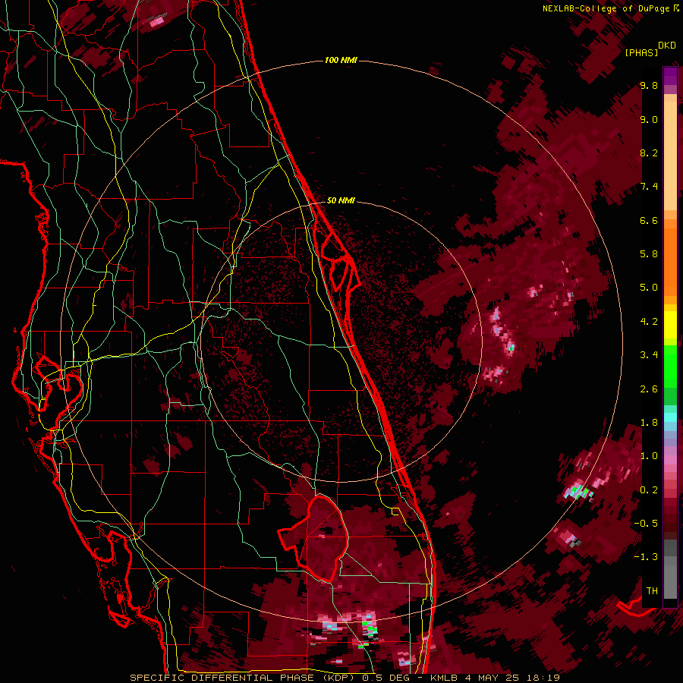This screenshot has height=683, width=683.
Task: Select the 7.4 value on the color scale
Action: (649, 187)
